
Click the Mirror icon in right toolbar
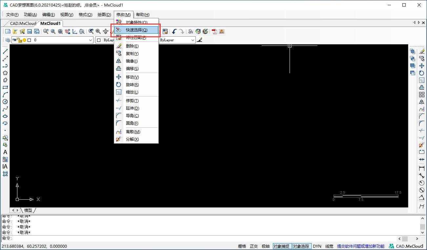click(422, 102)
